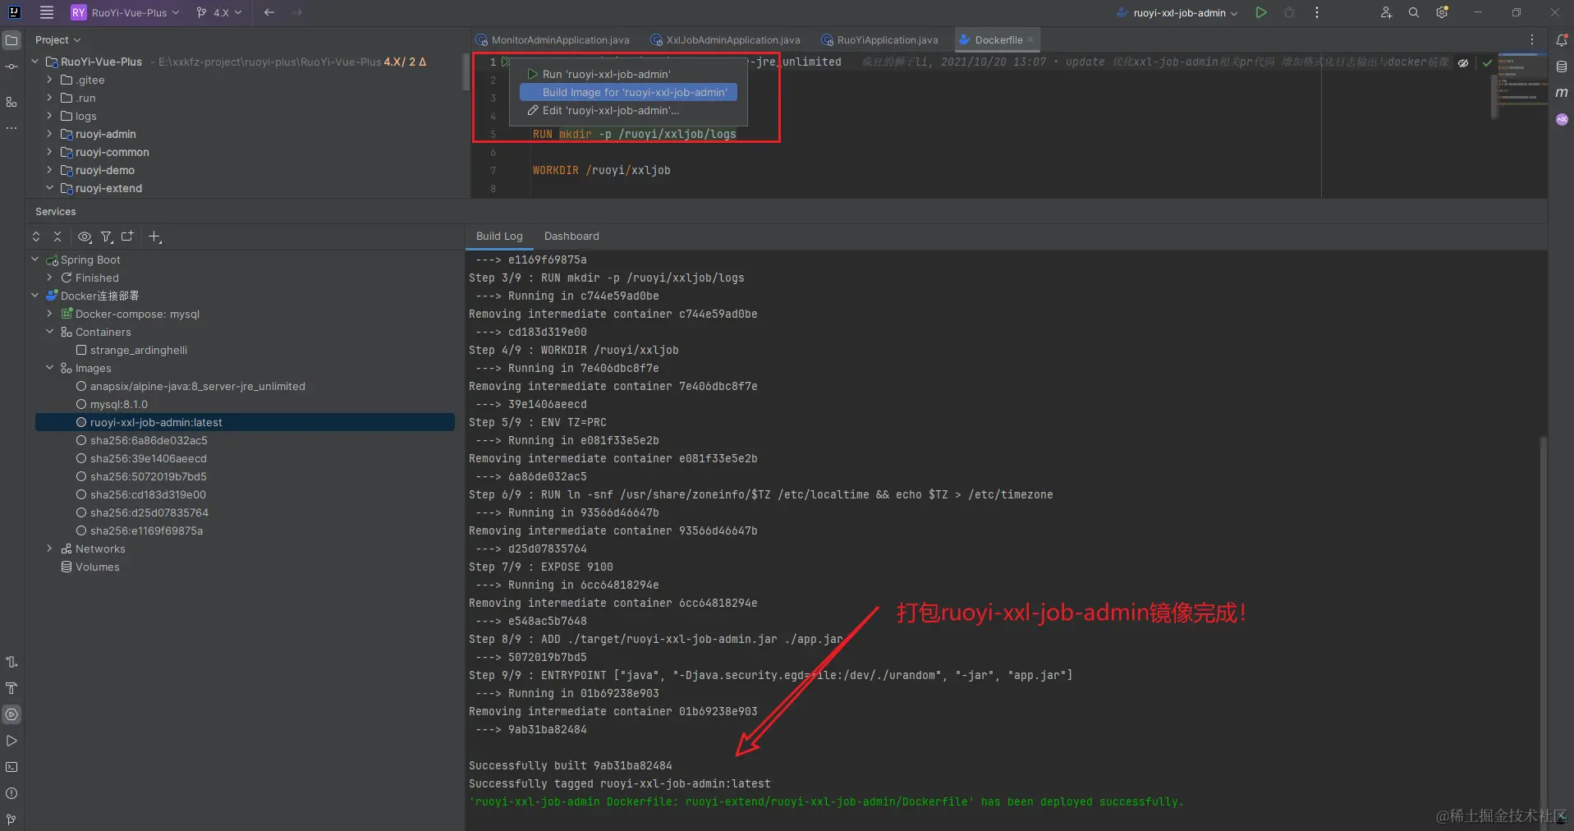Open IDE settings gear icon
This screenshot has height=831, width=1574.
click(1442, 12)
